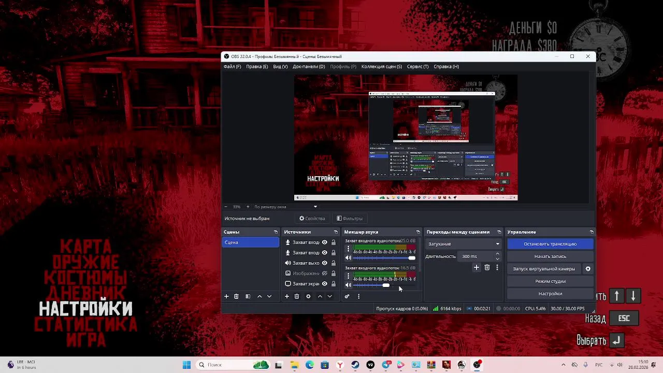Move scene up with Scenes panel arrow
The height and width of the screenshot is (373, 663).
(260, 296)
